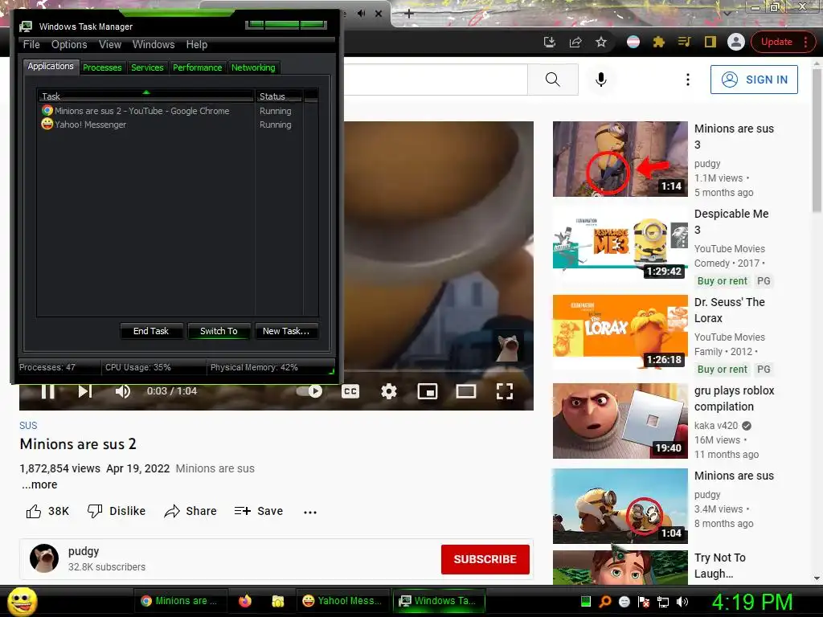Expand the description with ...more
Screen dimensions: 823x617
pyautogui.click(x=39, y=484)
